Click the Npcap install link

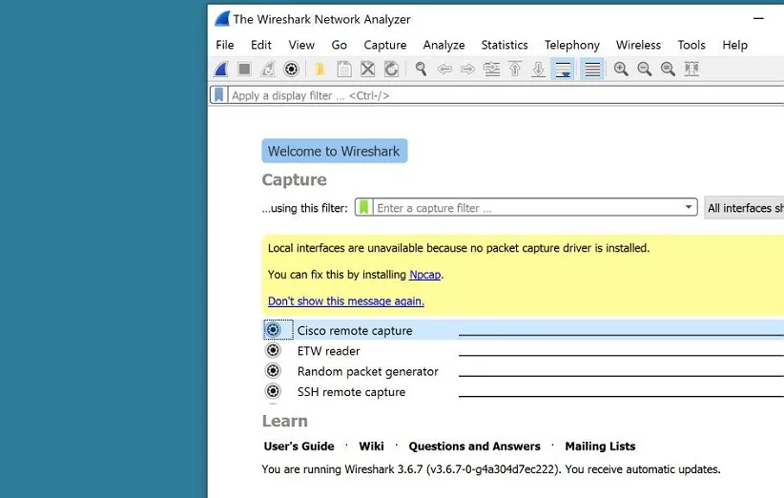coord(425,275)
